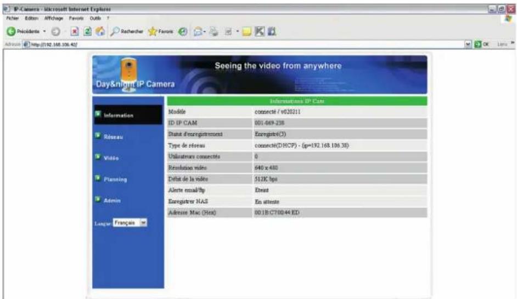Viewport: 517px width, 299px height.
Task: Open the ? help menu
Action: pyautogui.click(x=108, y=19)
